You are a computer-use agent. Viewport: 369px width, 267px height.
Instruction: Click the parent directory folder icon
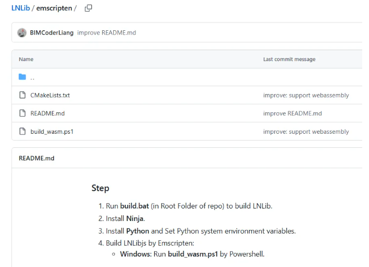(x=22, y=77)
